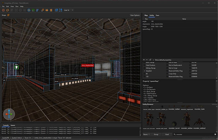Click the Shape cuboid icon
The height and width of the screenshot is (140, 218).
coord(8,15)
